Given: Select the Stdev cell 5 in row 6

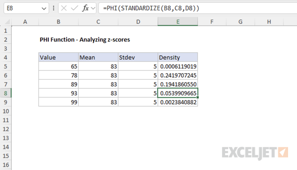Looking at the screenshot, I should click(138, 75).
